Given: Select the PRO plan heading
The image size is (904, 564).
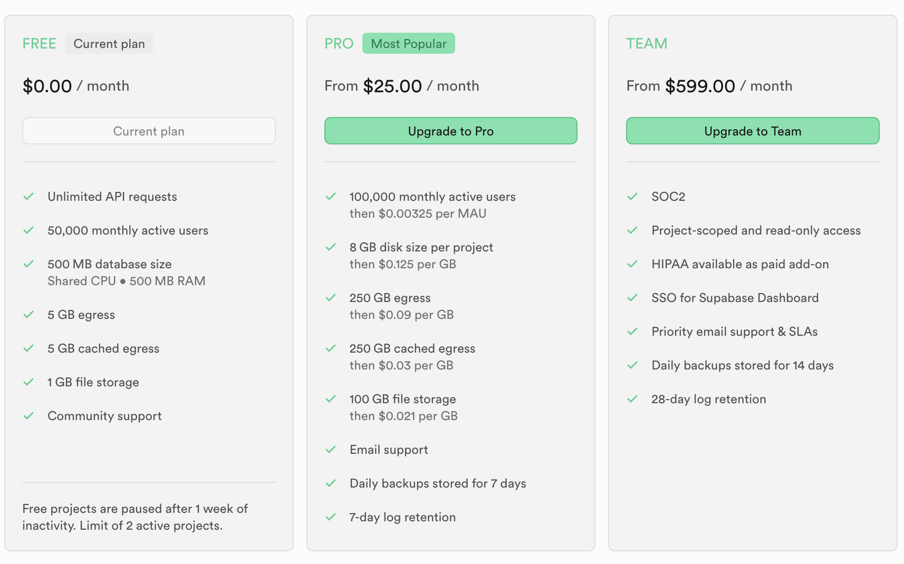Looking at the screenshot, I should tap(339, 44).
